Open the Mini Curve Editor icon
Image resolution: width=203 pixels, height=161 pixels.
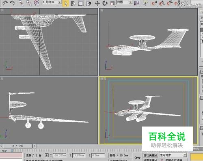[4, 151]
